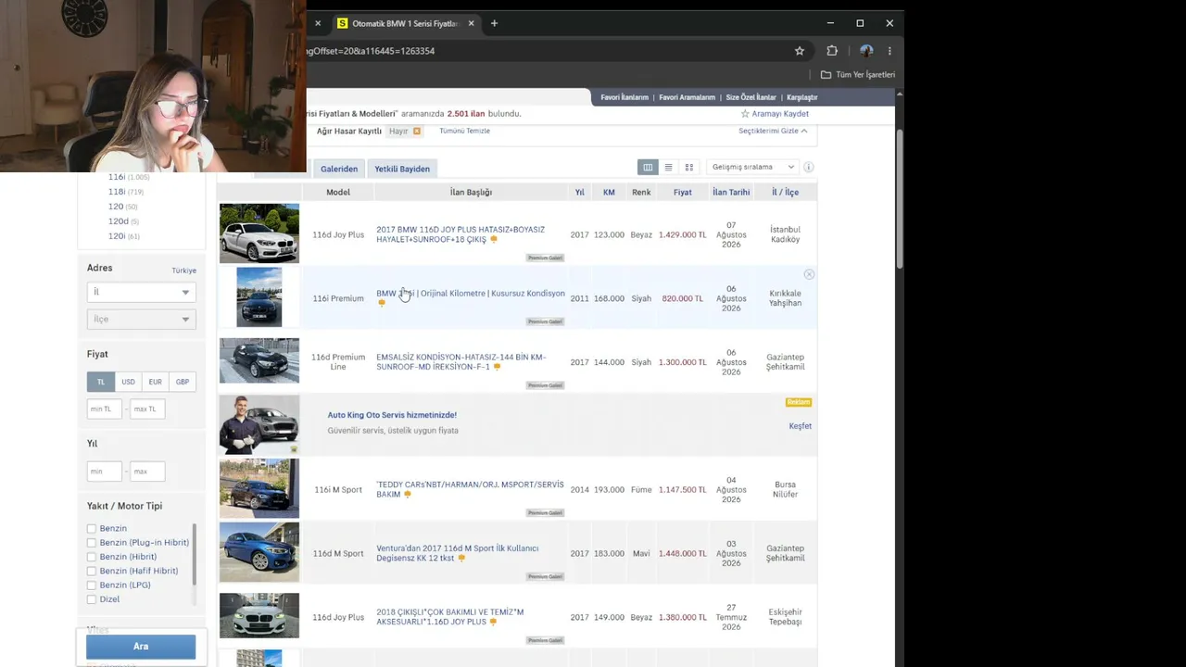Tick the Dizel fuel checkbox
The image size is (1186, 667).
pos(92,599)
